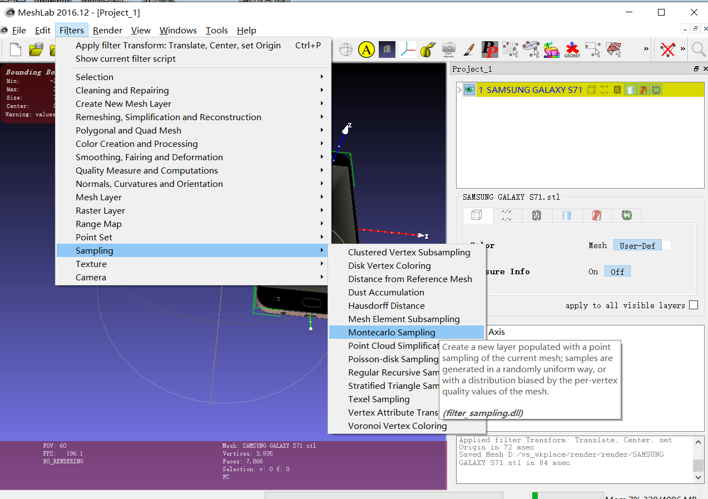
Task: Click the rainbow bunny quality mapper icon
Action: point(551,50)
